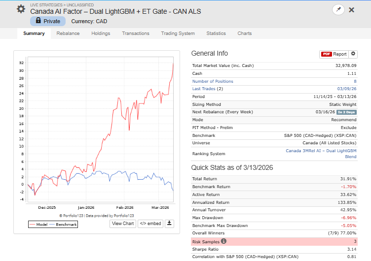The width and height of the screenshot is (371, 261).
Task: Click the Total Return value 31.91%
Action: [348, 179]
